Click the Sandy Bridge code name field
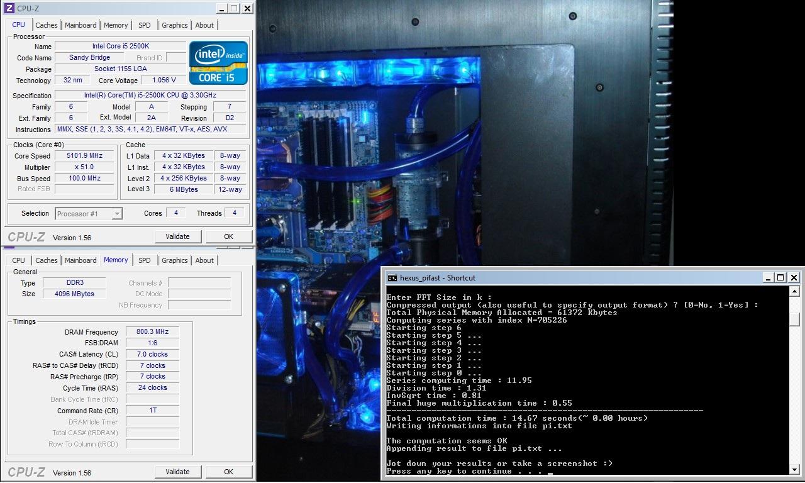This screenshot has width=805, height=483. tap(89, 57)
